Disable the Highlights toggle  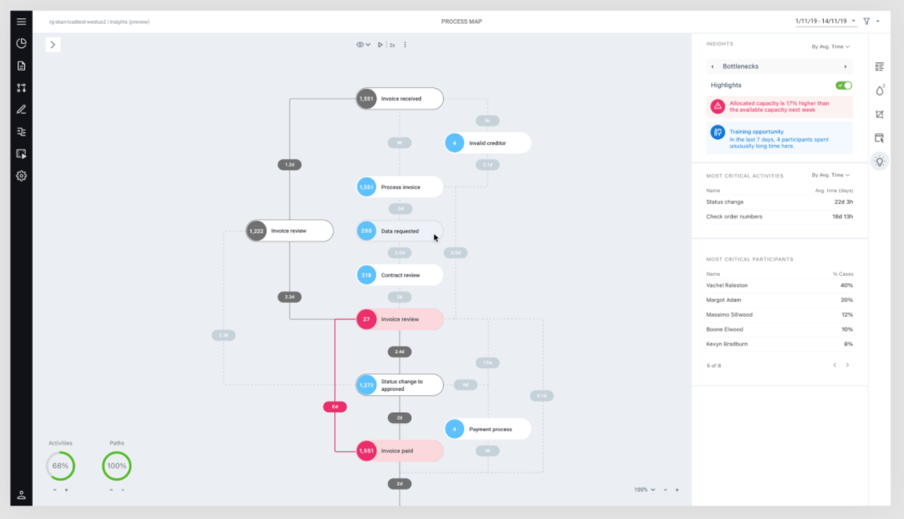[x=842, y=85]
